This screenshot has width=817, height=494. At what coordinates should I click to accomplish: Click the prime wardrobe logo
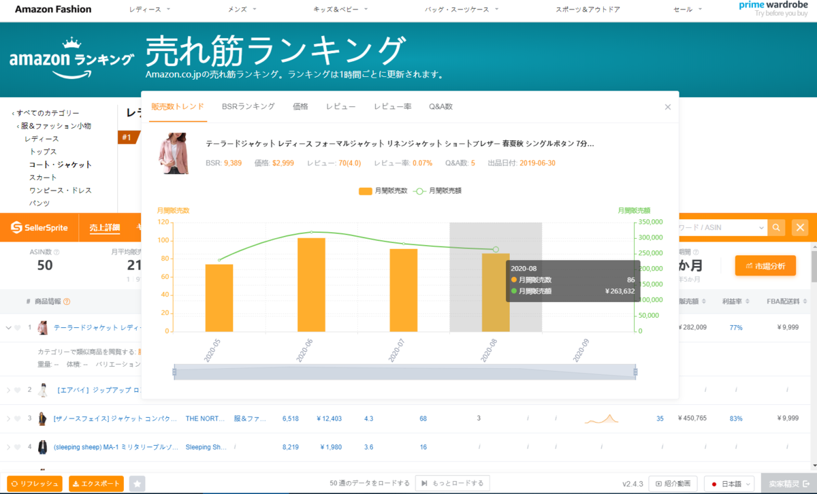773,9
